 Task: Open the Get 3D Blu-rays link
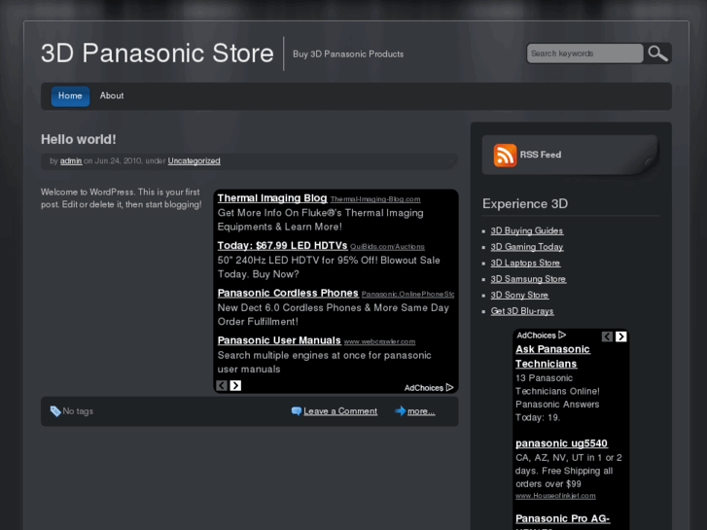522,311
